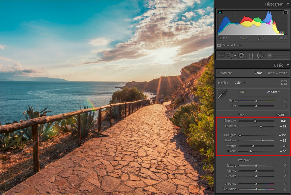Adjust the Vibrance slider handle

pyautogui.click(x=256, y=184)
